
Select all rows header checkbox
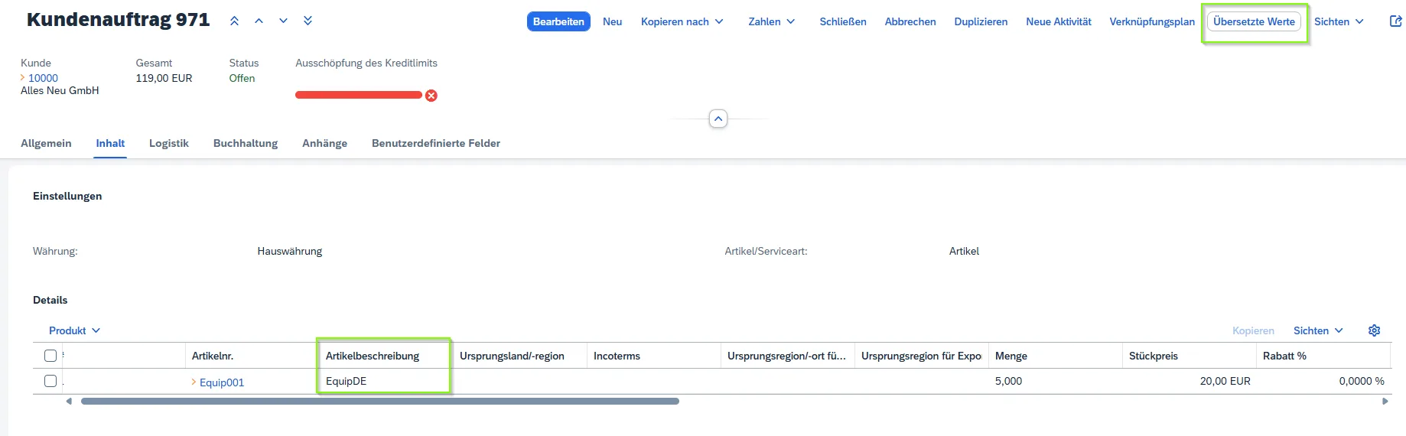point(50,356)
